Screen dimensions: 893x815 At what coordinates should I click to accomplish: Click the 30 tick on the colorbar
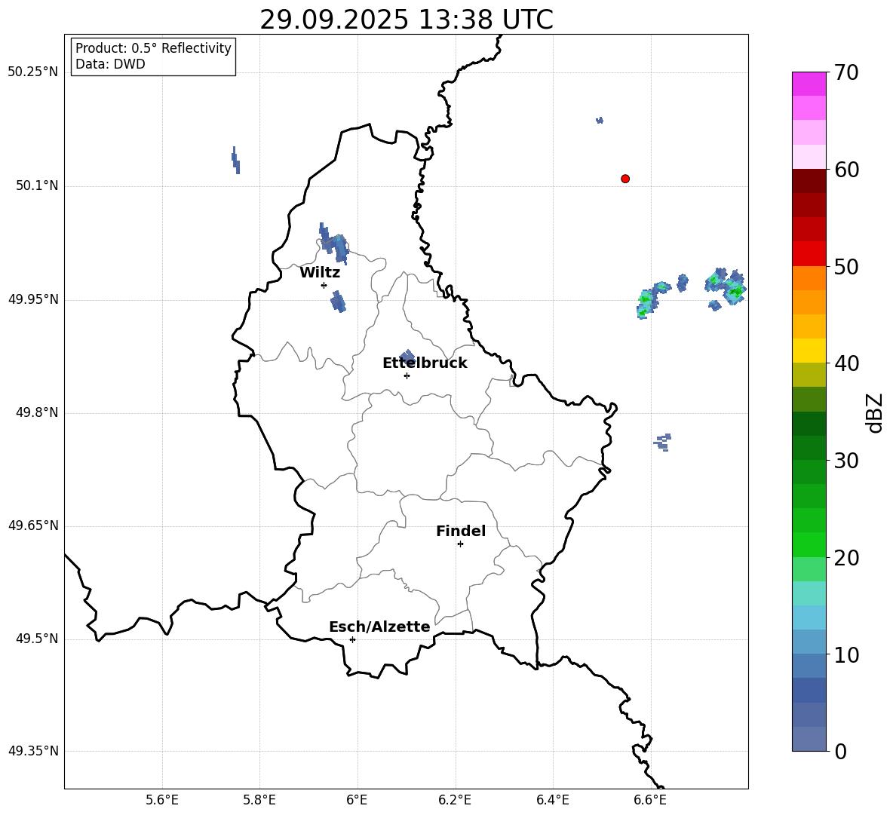coord(846,461)
